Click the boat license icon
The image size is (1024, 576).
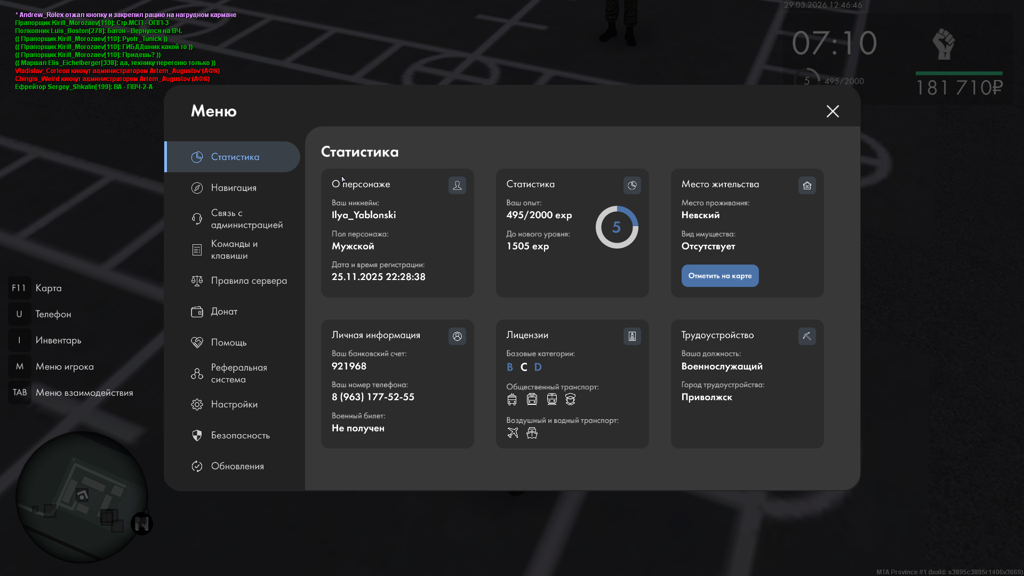click(x=532, y=433)
